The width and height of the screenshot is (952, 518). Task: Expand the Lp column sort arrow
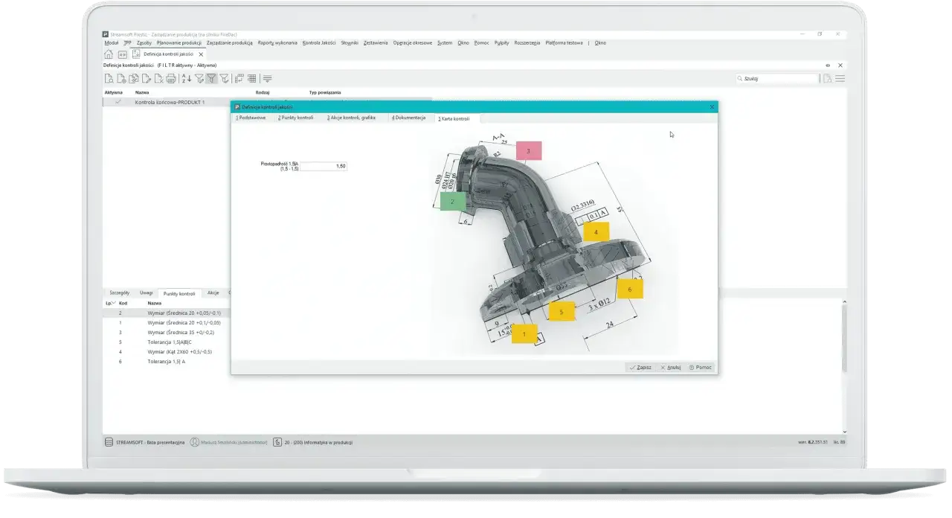pos(114,304)
